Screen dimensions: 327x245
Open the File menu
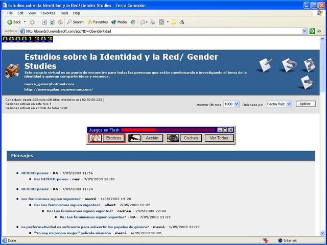tap(10, 13)
